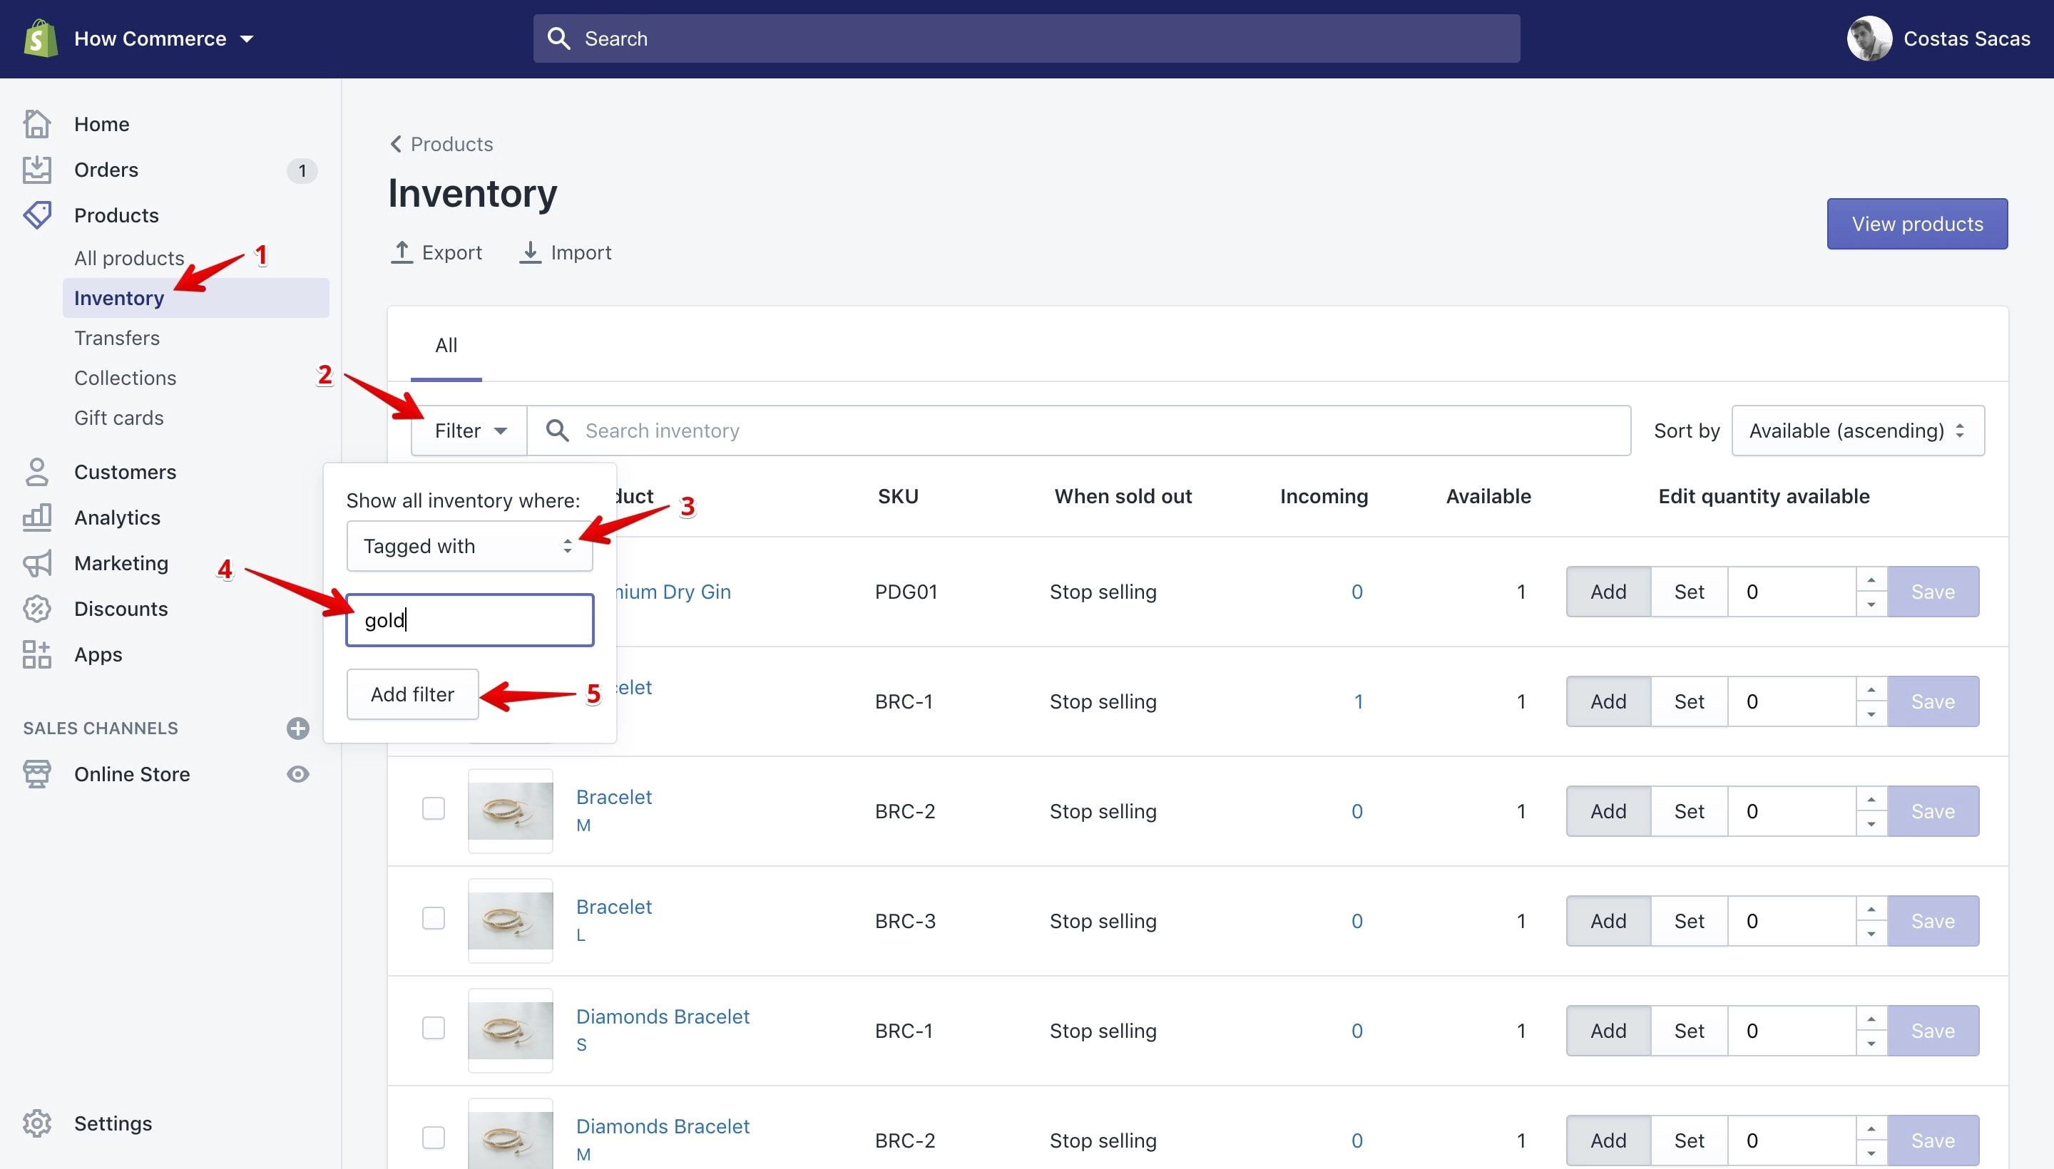2054x1169 pixels.
Task: Increase quantity stepper in Diamonds Bracelet M row
Action: click(1871, 1128)
